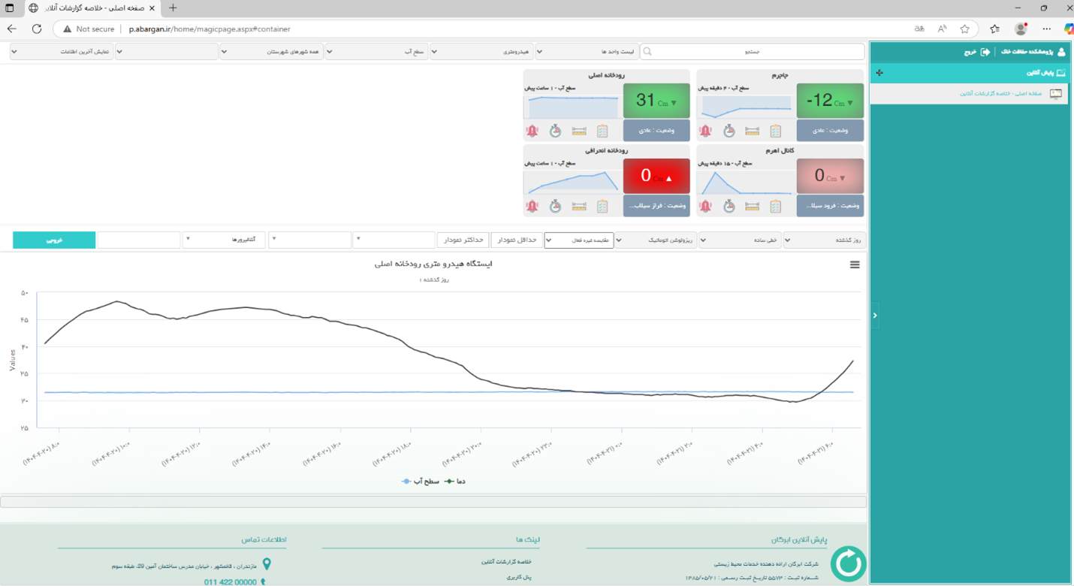Collapse the right sidebar with arrow handle
This screenshot has width=1074, height=586.
(874, 316)
